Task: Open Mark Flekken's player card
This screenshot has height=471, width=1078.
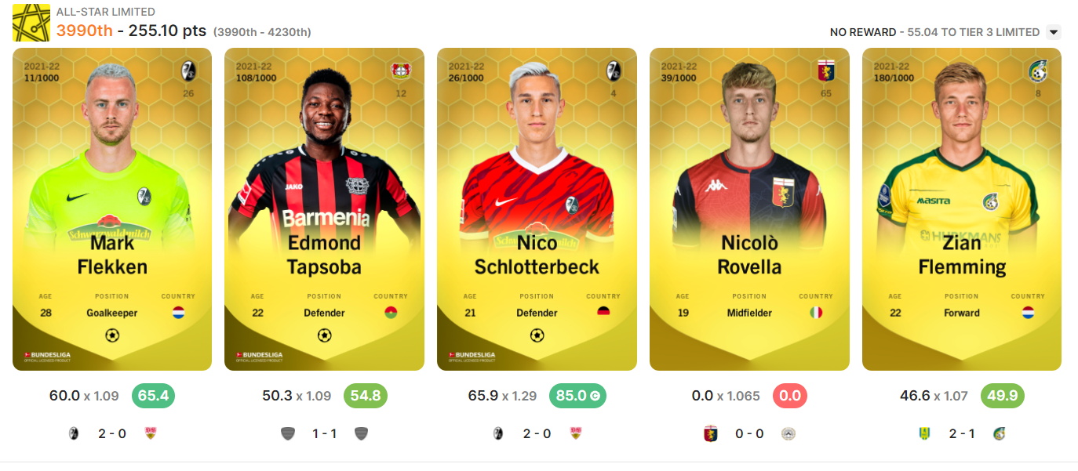Action: coord(112,209)
